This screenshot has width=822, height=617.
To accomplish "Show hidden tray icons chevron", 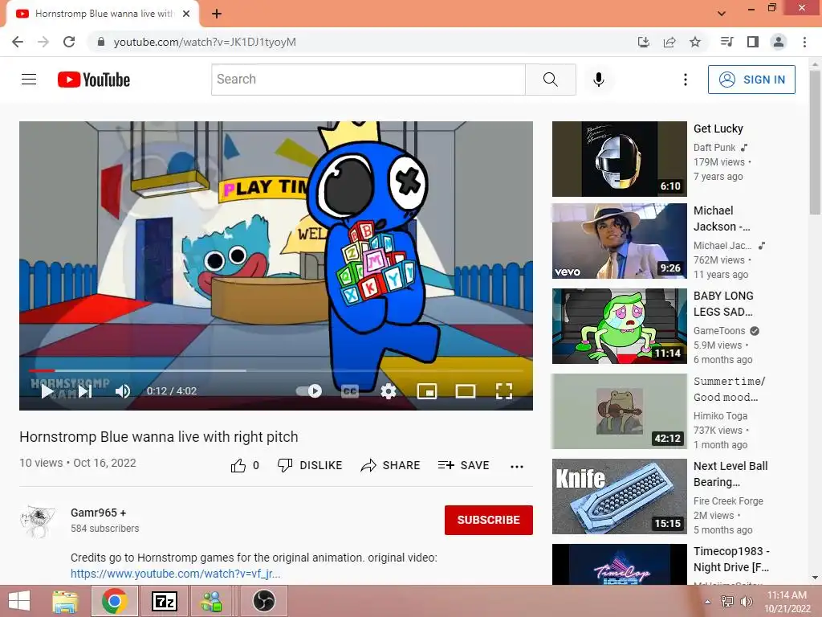I will pyautogui.click(x=708, y=602).
